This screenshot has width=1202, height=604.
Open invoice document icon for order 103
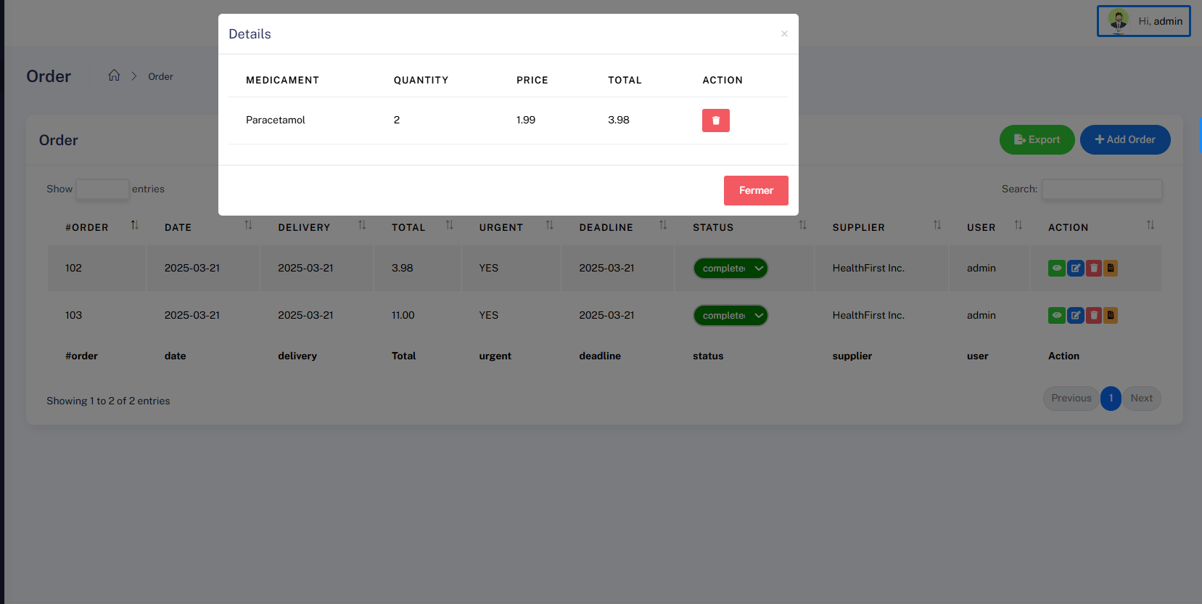[x=1111, y=315]
